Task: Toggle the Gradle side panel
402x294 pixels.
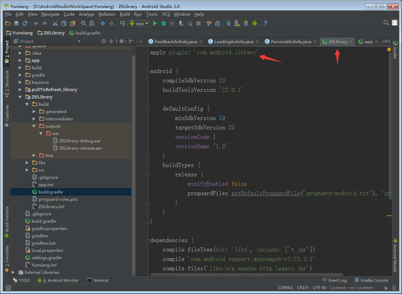Action: (x=395, y=49)
